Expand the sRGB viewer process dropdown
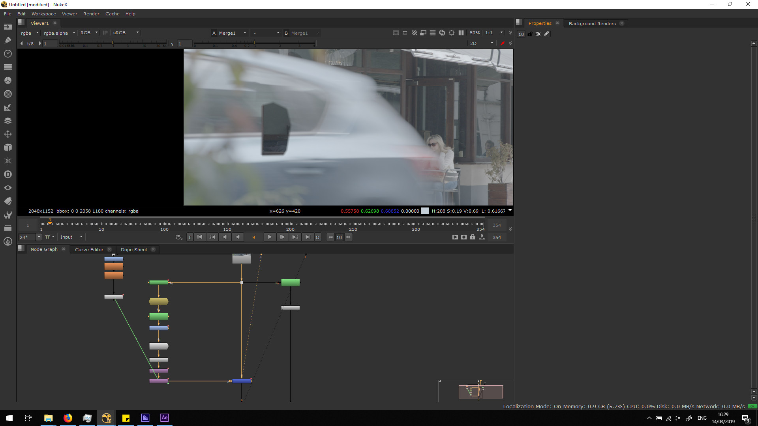The width and height of the screenshot is (758, 426). 126,33
